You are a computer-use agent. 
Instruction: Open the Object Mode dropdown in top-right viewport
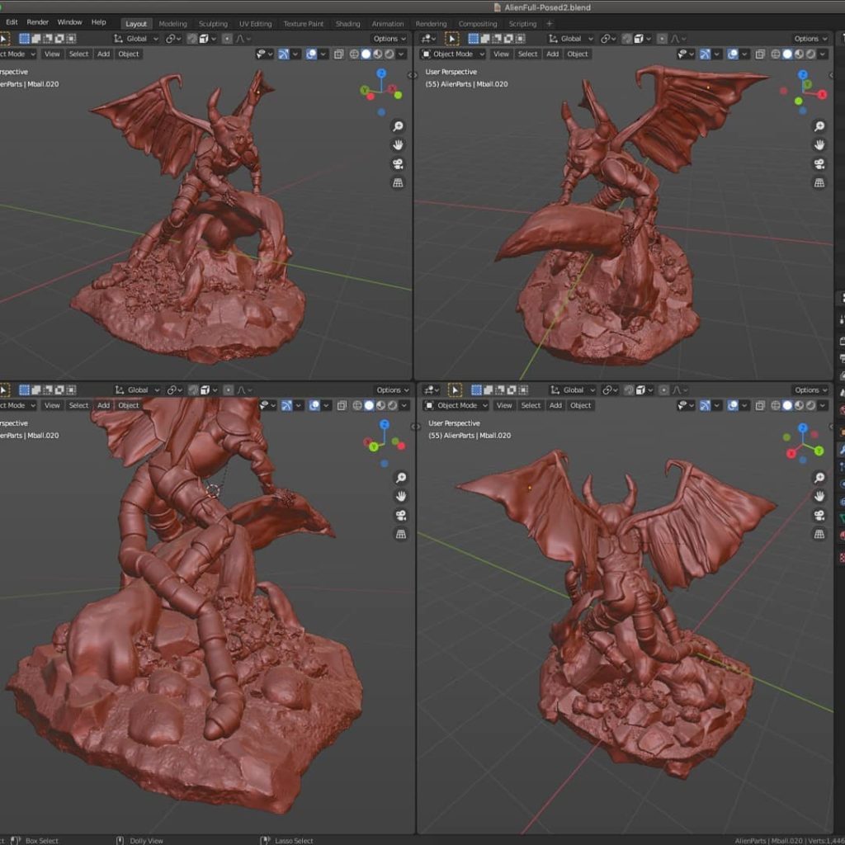click(x=452, y=54)
